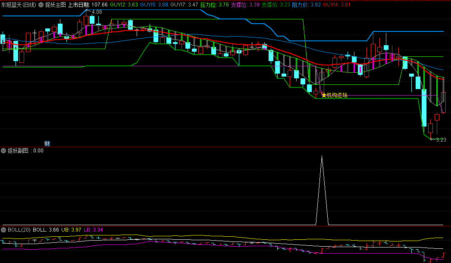Viewport: 451px width, 263px height.
Task: Open the 捉妖主图 indicator dropdown circle
Action: pyautogui.click(x=41, y=5)
